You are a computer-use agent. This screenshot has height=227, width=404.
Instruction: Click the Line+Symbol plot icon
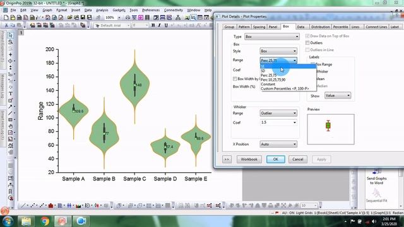pos(42,206)
